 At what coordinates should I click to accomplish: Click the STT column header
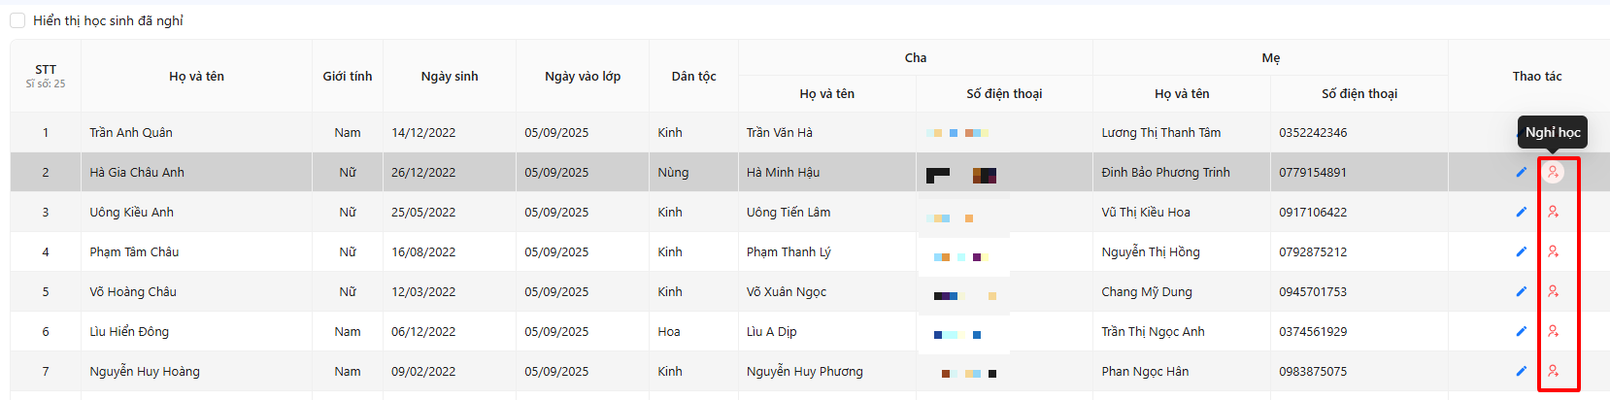point(46,70)
